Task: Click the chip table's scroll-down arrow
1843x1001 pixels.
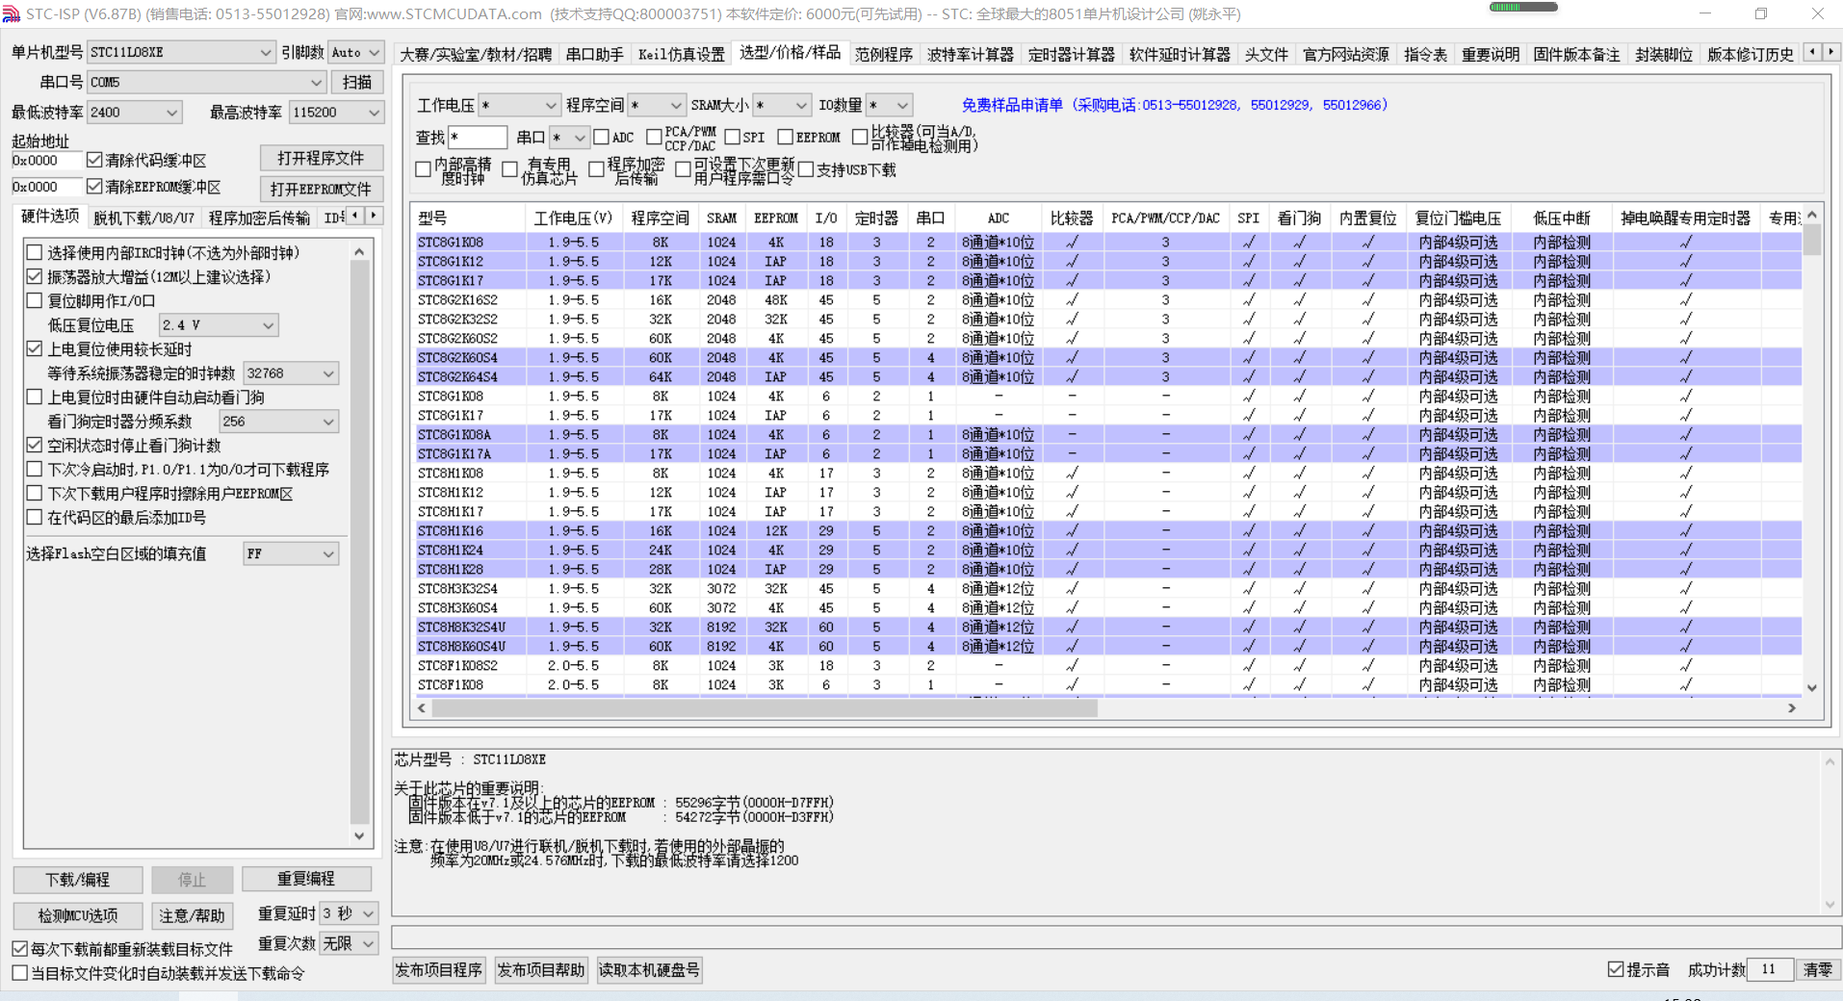Action: click(x=1811, y=687)
